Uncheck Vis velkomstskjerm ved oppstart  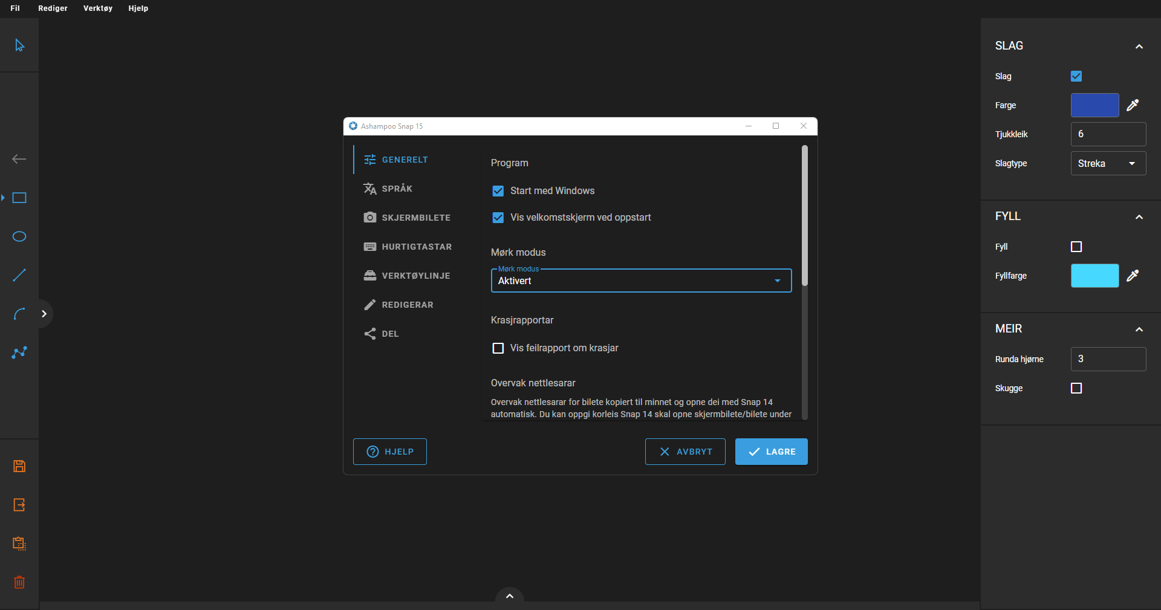tap(498, 218)
